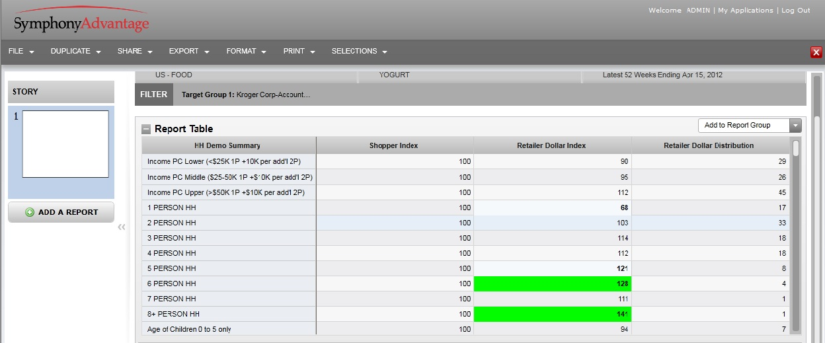Click the Log Out link
Viewport: 825px width, 343px height.
(x=795, y=11)
